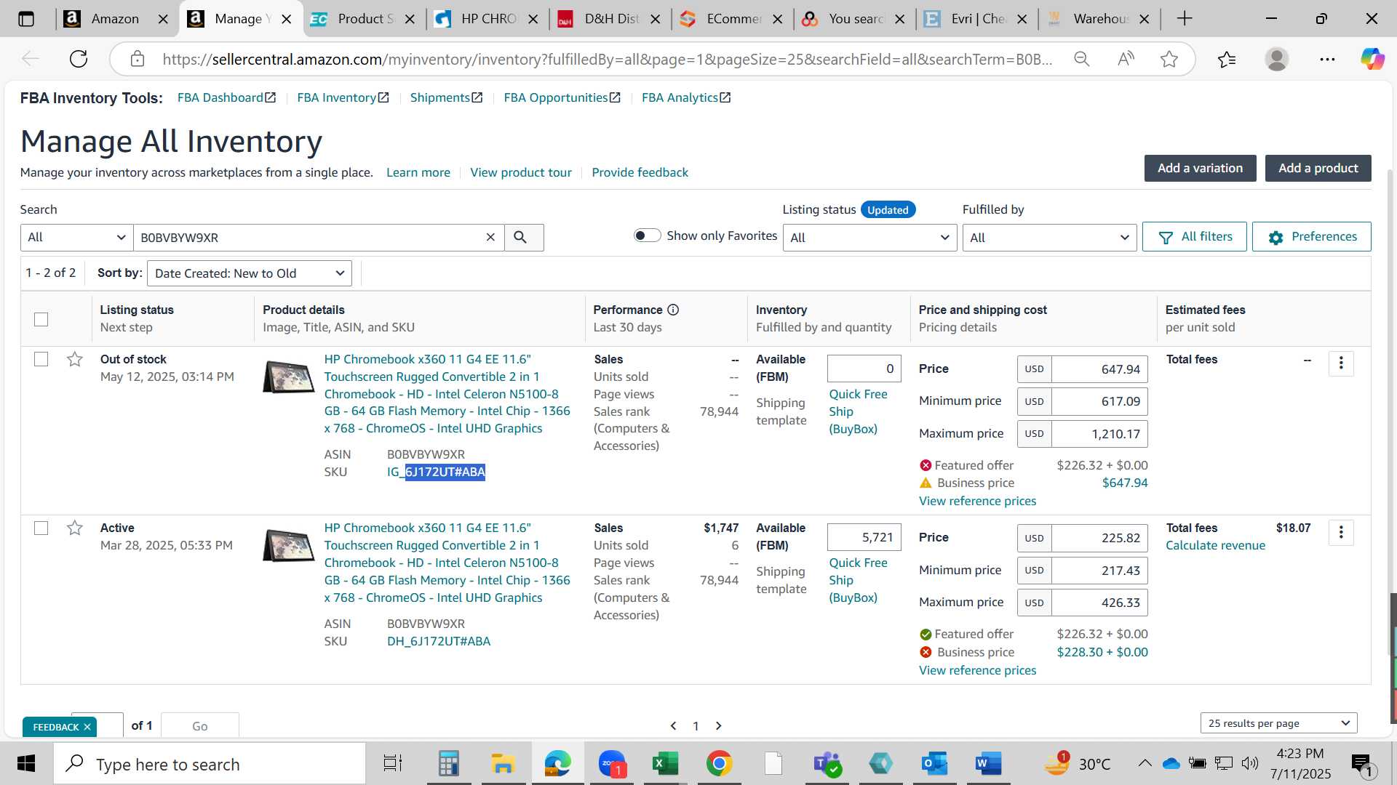
Task: Click the Add a variation button
Action: click(x=1201, y=168)
